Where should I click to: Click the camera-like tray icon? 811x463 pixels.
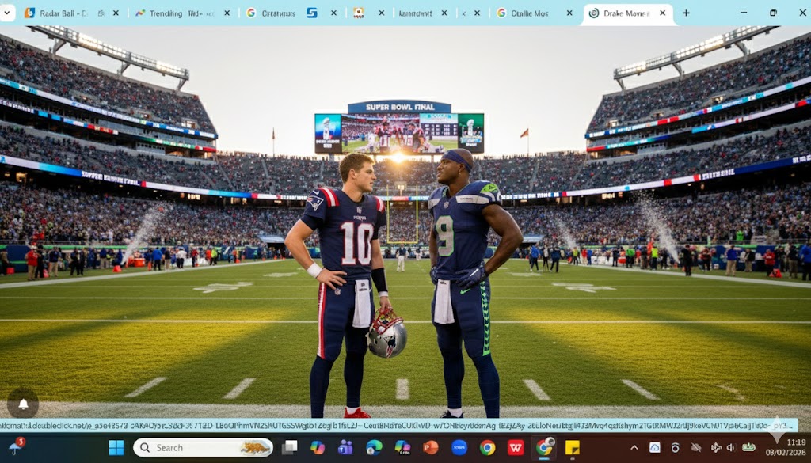coord(675,447)
